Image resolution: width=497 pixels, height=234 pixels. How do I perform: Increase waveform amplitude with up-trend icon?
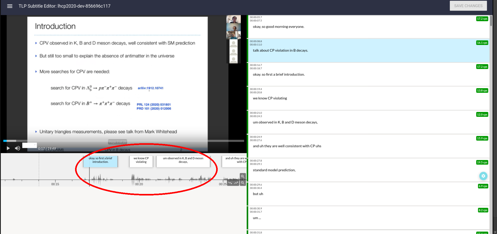(x=236, y=183)
